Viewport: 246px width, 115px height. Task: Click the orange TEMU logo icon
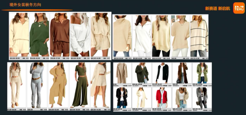pyautogui.click(x=239, y=8)
